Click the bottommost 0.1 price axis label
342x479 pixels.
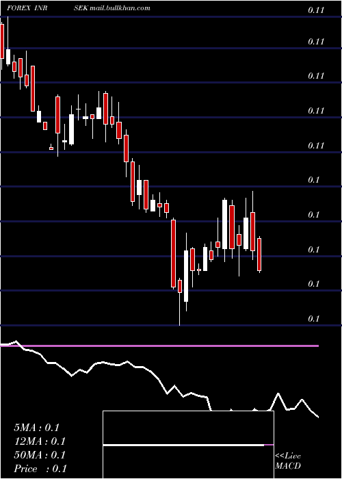coord(313,319)
